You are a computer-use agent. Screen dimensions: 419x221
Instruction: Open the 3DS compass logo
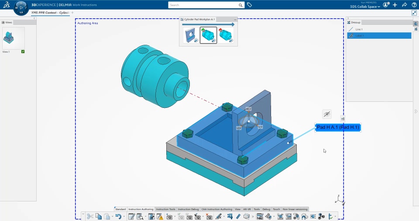pyautogui.click(x=6, y=4)
